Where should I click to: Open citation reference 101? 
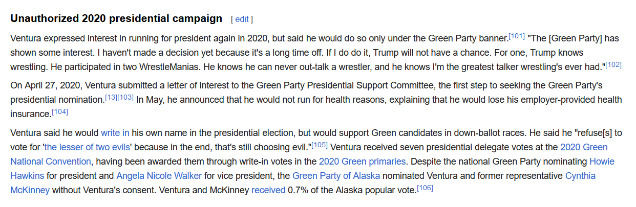(516, 35)
